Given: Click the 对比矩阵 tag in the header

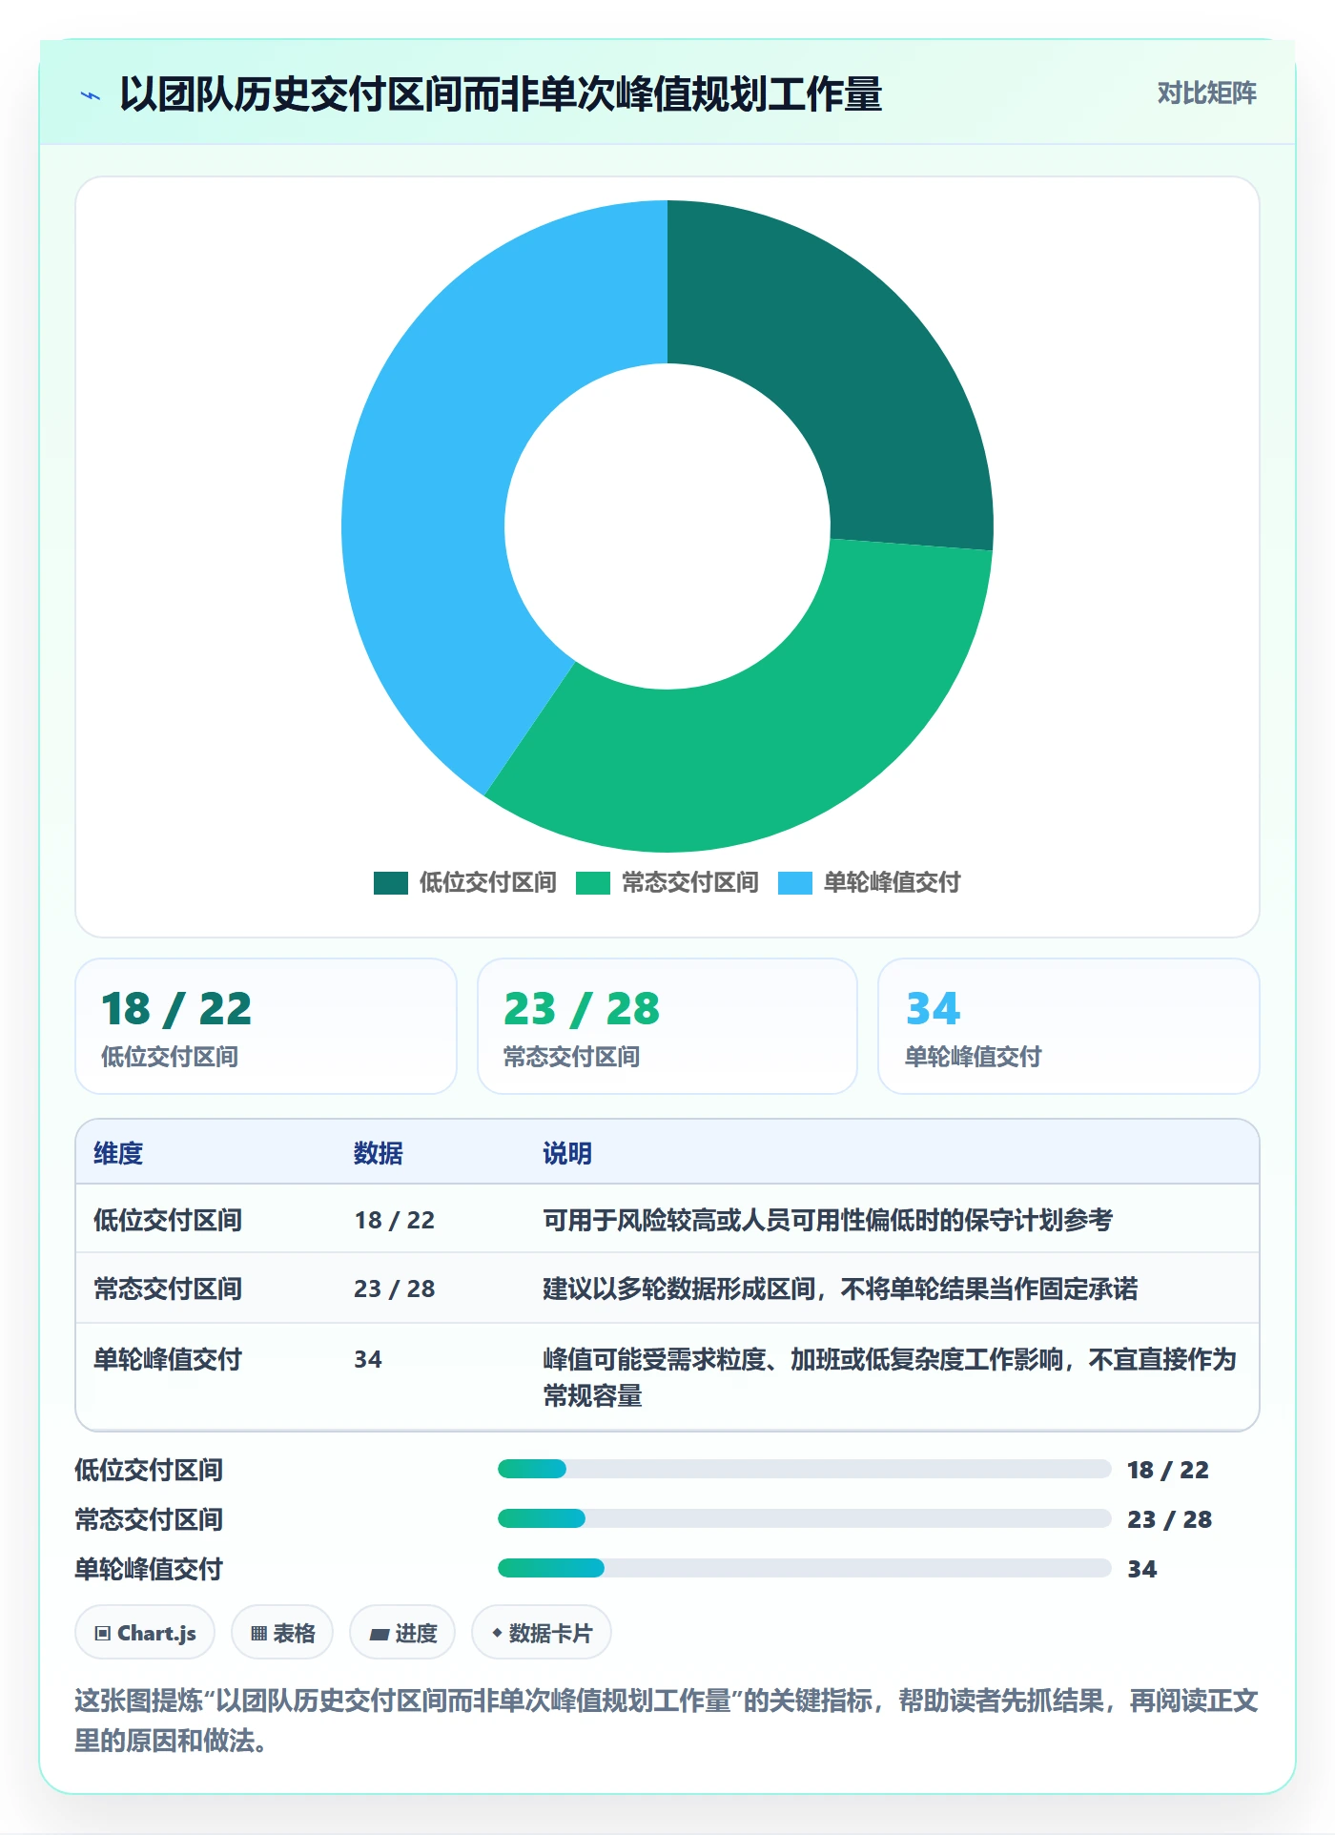Looking at the screenshot, I should click(1206, 93).
